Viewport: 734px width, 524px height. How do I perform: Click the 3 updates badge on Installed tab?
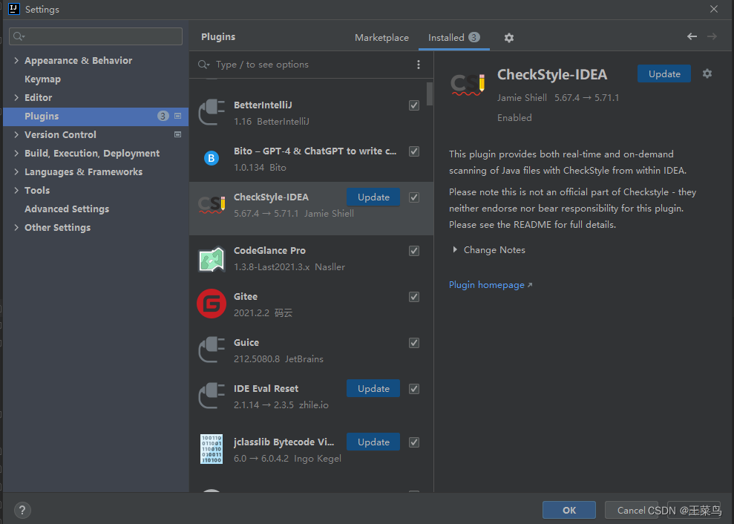474,37
